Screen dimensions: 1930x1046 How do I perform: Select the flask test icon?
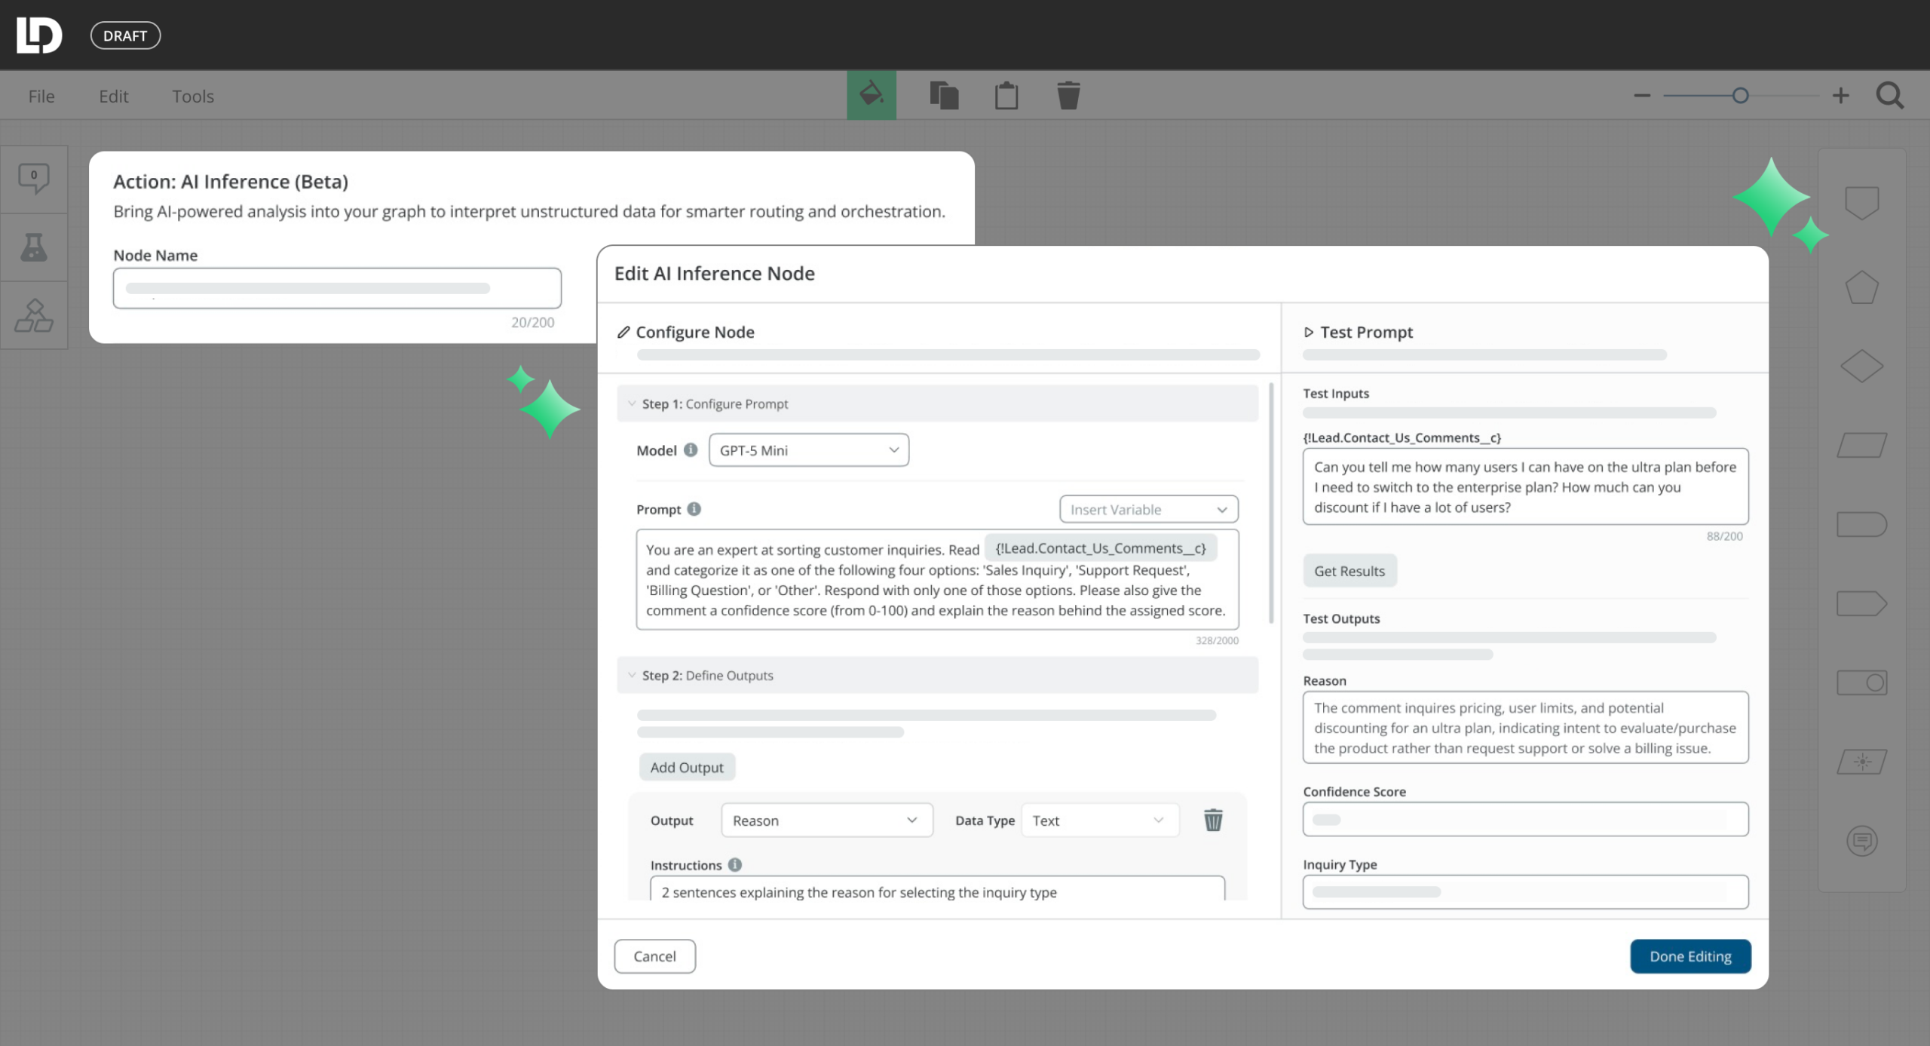(34, 247)
